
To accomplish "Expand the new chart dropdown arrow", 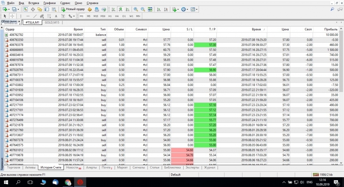I will click(x=9, y=9).
